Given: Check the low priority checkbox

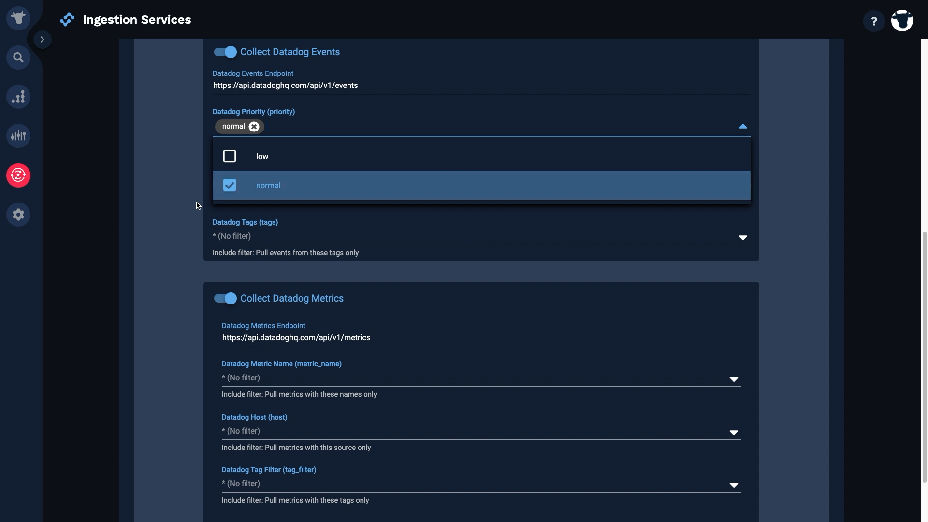Looking at the screenshot, I should tap(230, 156).
